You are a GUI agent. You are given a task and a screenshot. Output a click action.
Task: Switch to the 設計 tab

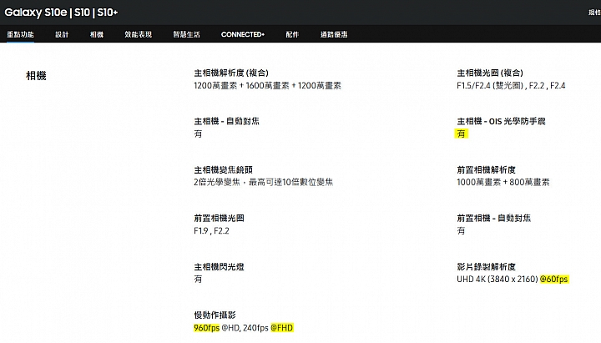[62, 34]
